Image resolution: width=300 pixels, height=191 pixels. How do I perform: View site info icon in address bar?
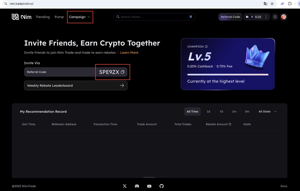point(6,4)
